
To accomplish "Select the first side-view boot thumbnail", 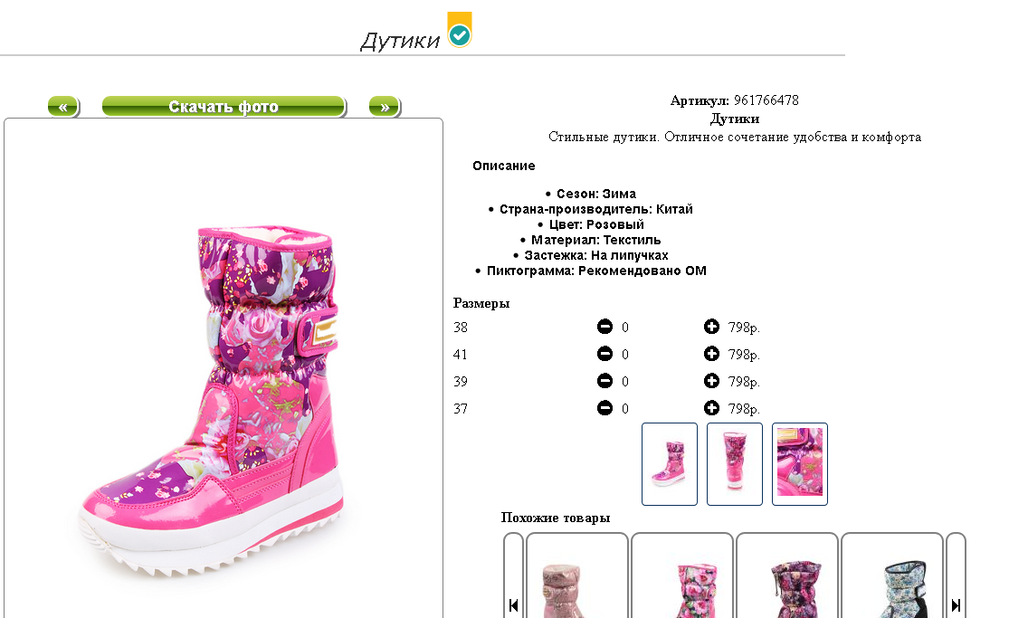I will (x=670, y=464).
